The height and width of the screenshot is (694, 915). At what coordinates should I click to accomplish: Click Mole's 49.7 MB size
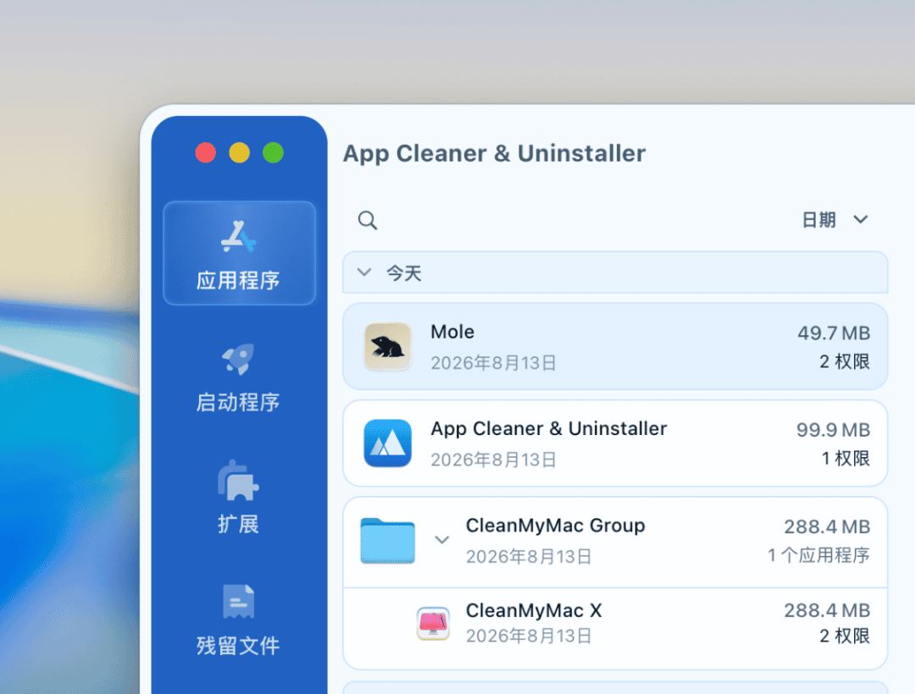pyautogui.click(x=834, y=333)
